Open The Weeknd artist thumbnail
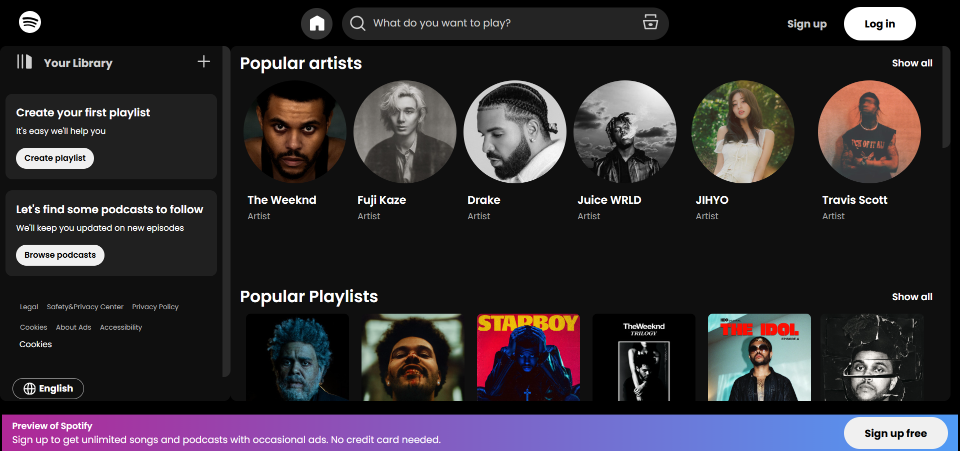The width and height of the screenshot is (960, 451). 295,132
